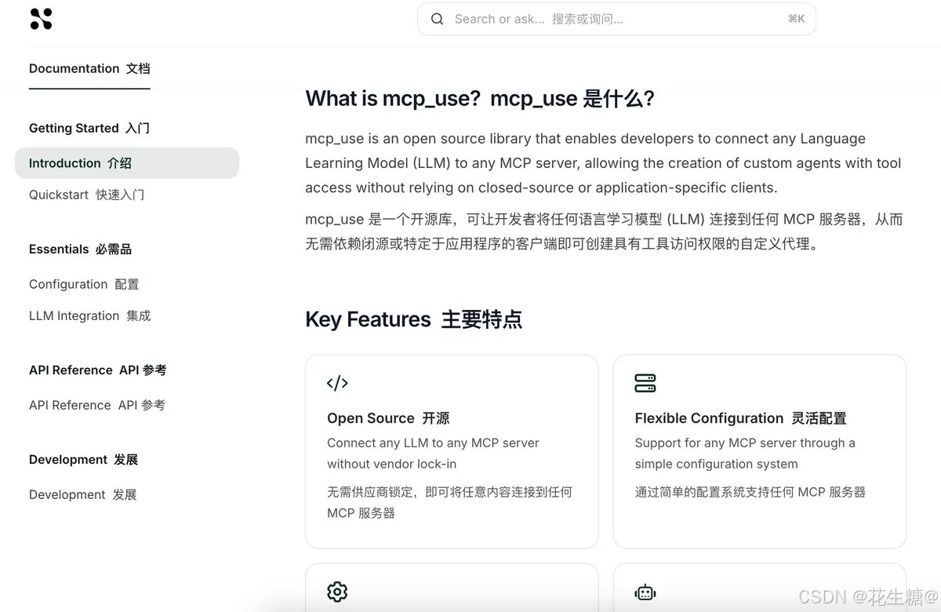Click the mcp_use logo icon

pyautogui.click(x=39, y=18)
